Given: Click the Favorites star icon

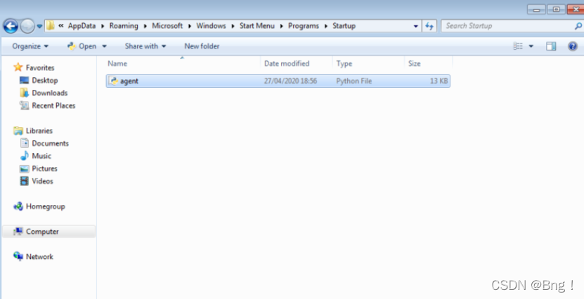Looking at the screenshot, I should 18,67.
